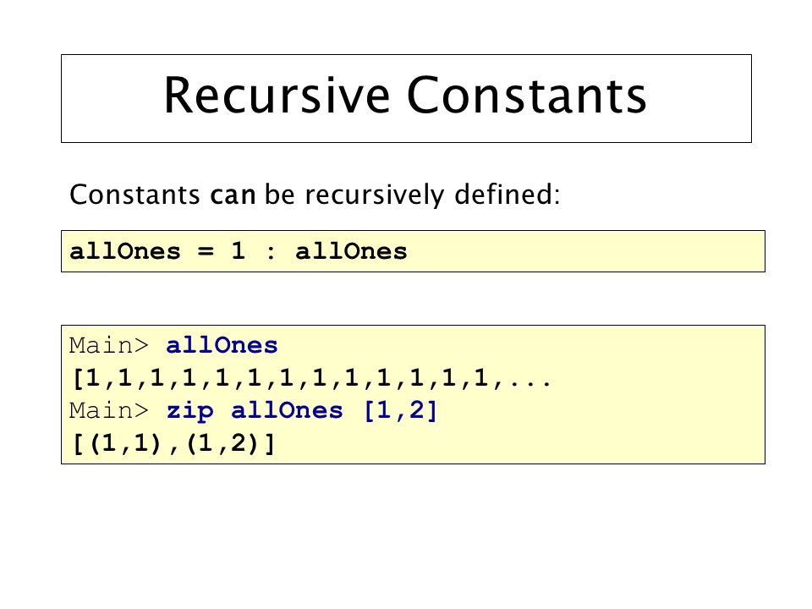812x609 pixels.
Task: Click the 'Recursive Constants' slide title
Action: click(405, 96)
